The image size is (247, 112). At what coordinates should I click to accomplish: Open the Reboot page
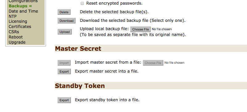[16, 37]
